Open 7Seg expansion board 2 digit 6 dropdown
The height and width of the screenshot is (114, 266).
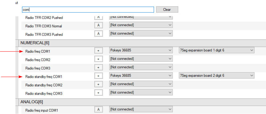tap(217, 76)
